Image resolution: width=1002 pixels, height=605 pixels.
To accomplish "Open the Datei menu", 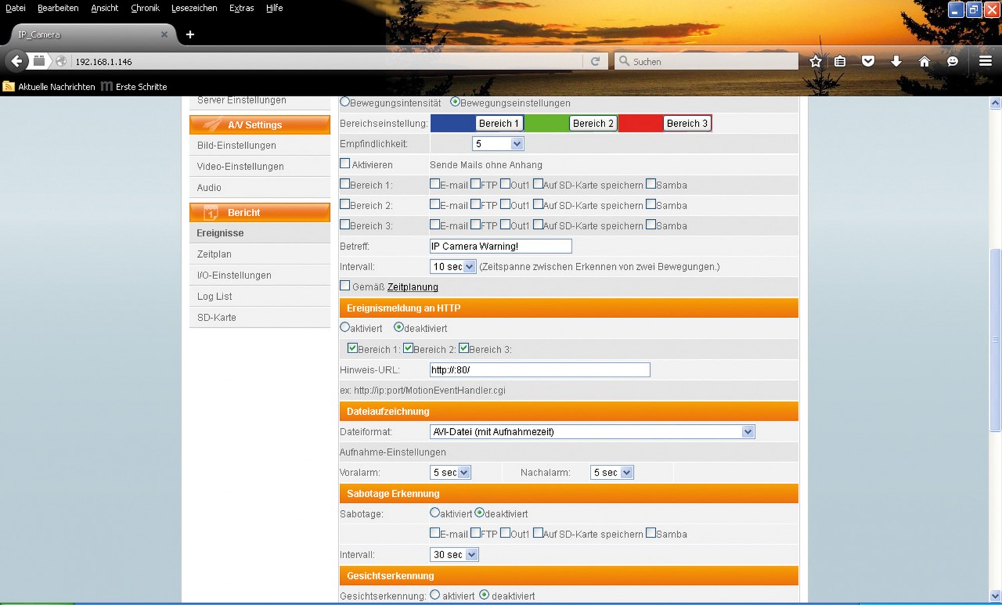I will 15,8.
